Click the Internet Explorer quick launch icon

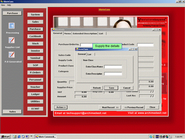19,137
